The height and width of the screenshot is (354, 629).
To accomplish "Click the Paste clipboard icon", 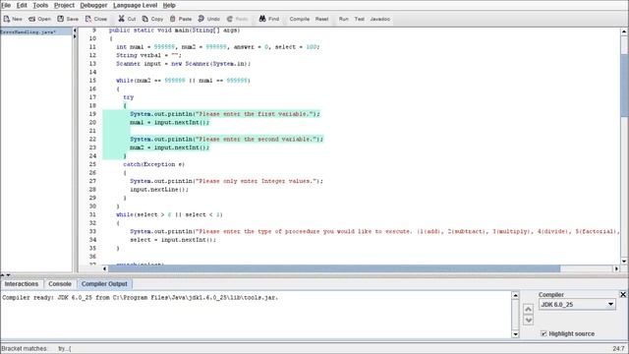I will coord(173,19).
